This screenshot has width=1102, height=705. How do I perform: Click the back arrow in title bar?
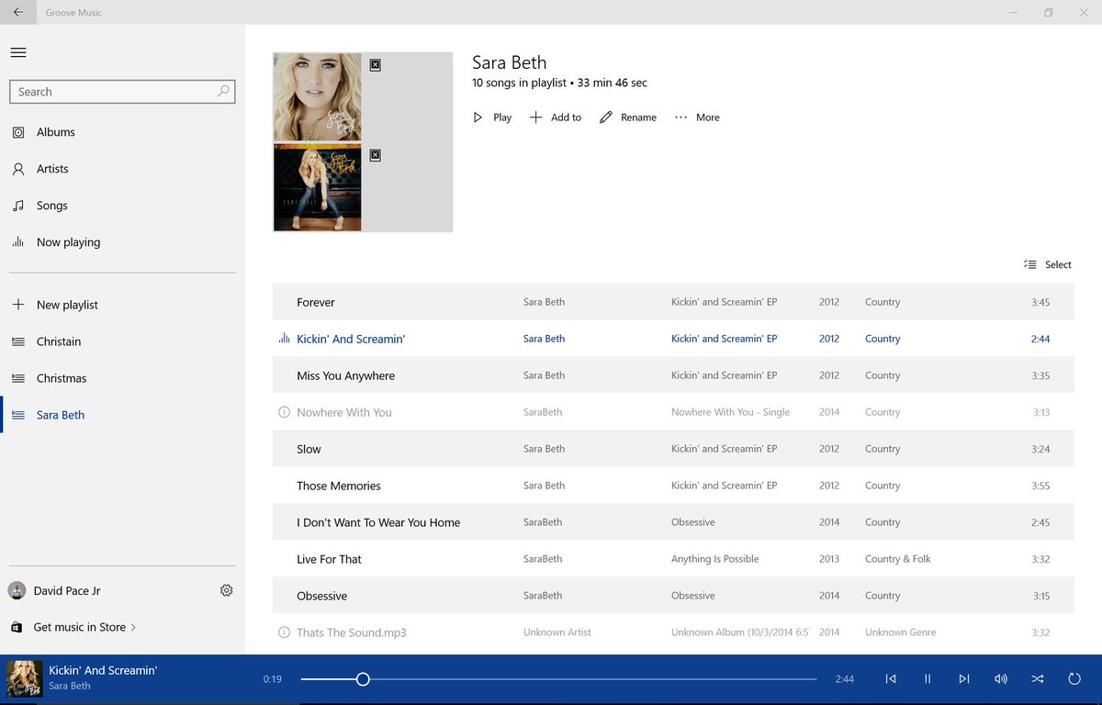click(x=18, y=13)
